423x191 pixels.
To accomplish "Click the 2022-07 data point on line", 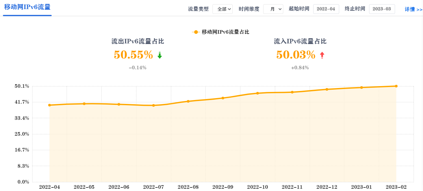I will pos(153,106).
